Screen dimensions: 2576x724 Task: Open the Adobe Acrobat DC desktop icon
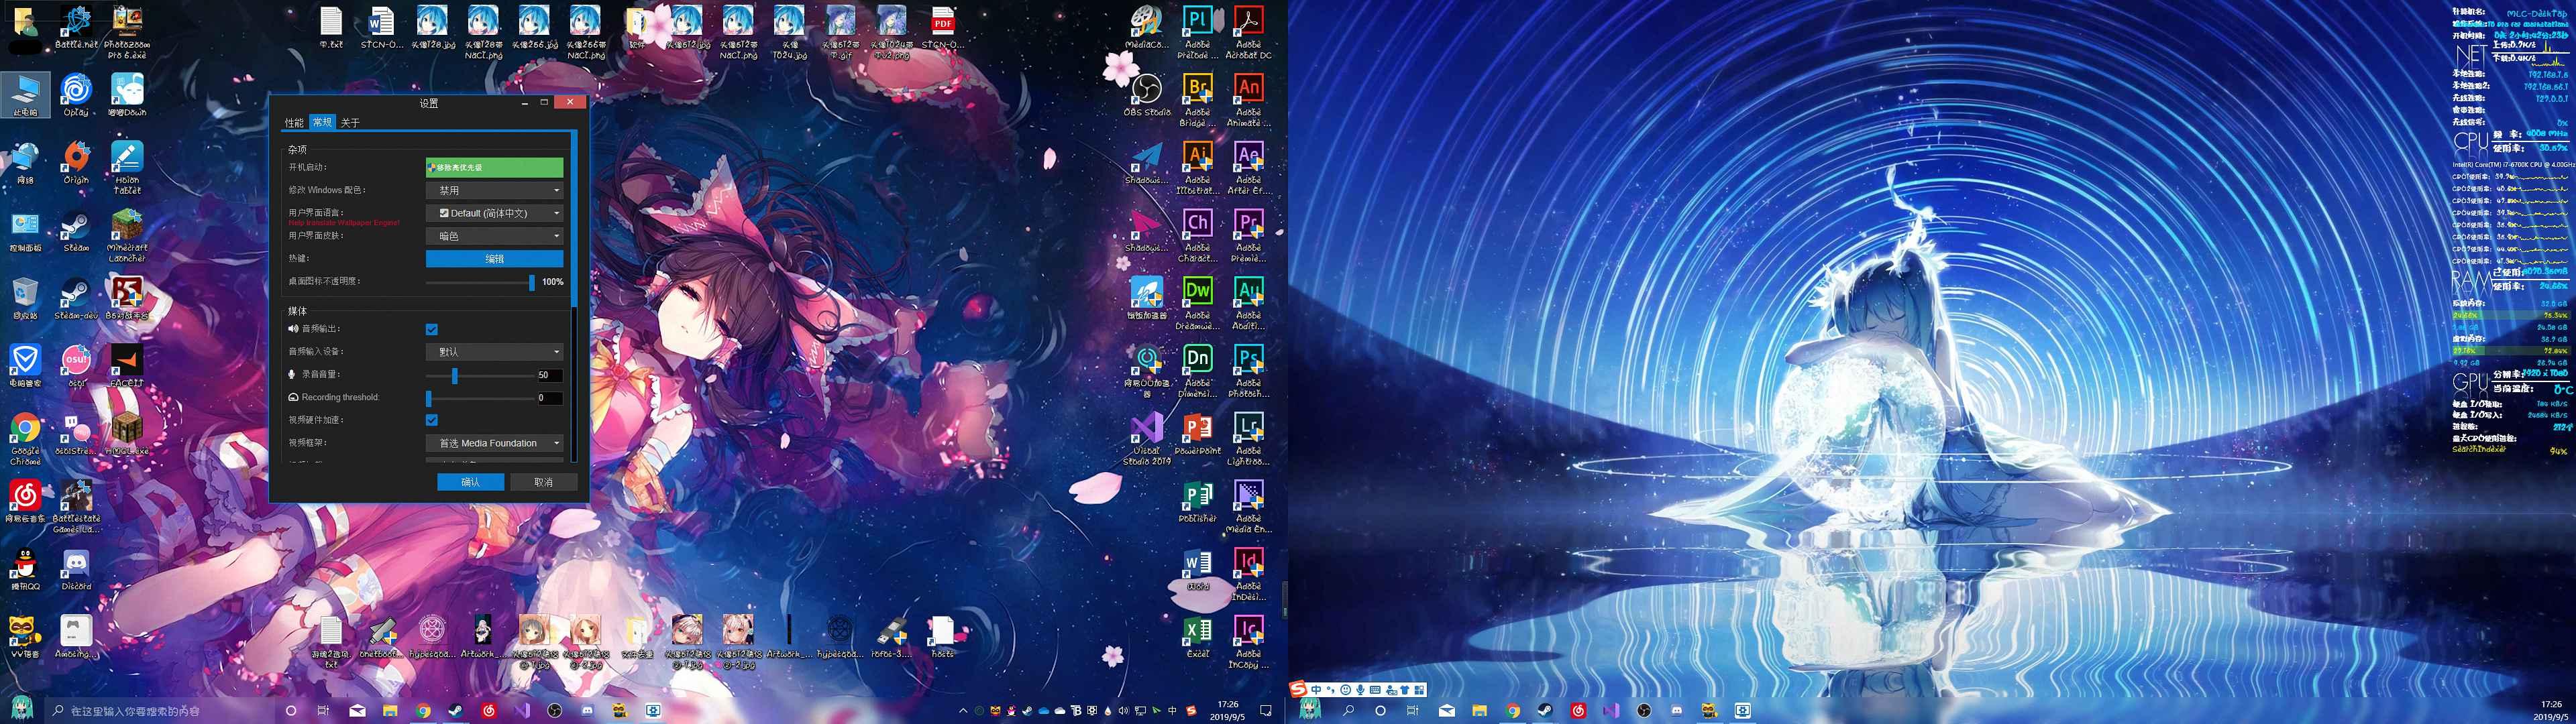tap(1248, 32)
